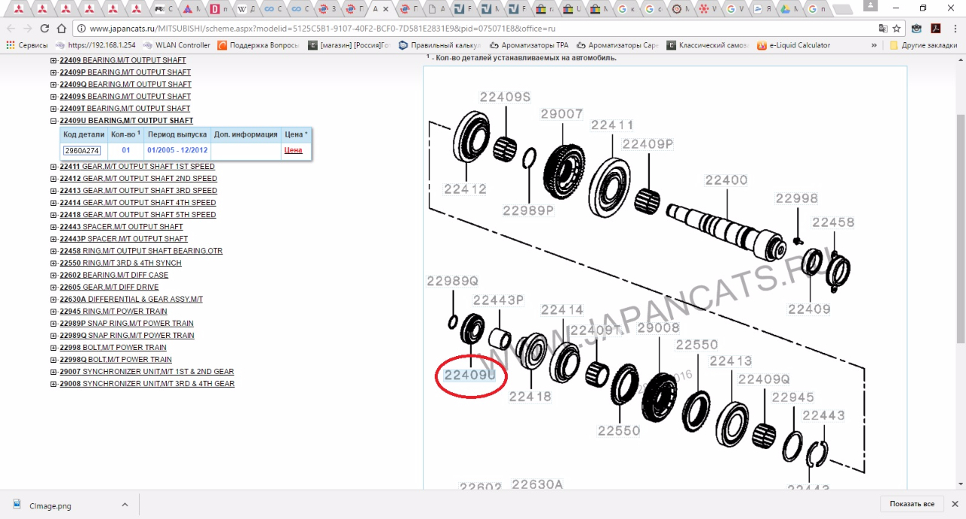Open 22998 BOLT,M/T POWER TRAIN link
The image size is (966, 519).
click(113, 348)
